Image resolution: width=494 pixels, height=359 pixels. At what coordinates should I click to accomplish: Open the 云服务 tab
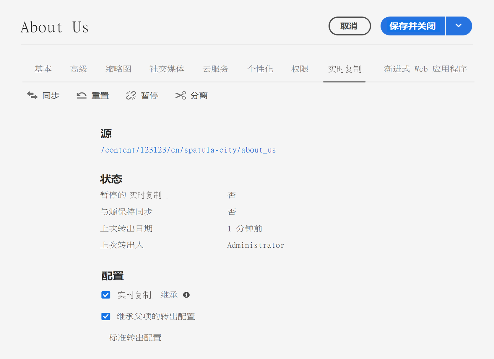(x=216, y=69)
